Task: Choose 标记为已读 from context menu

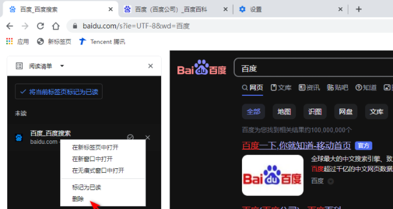Action: (103, 187)
